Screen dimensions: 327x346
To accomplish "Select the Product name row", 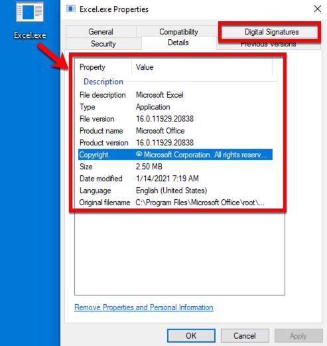I will point(175,131).
